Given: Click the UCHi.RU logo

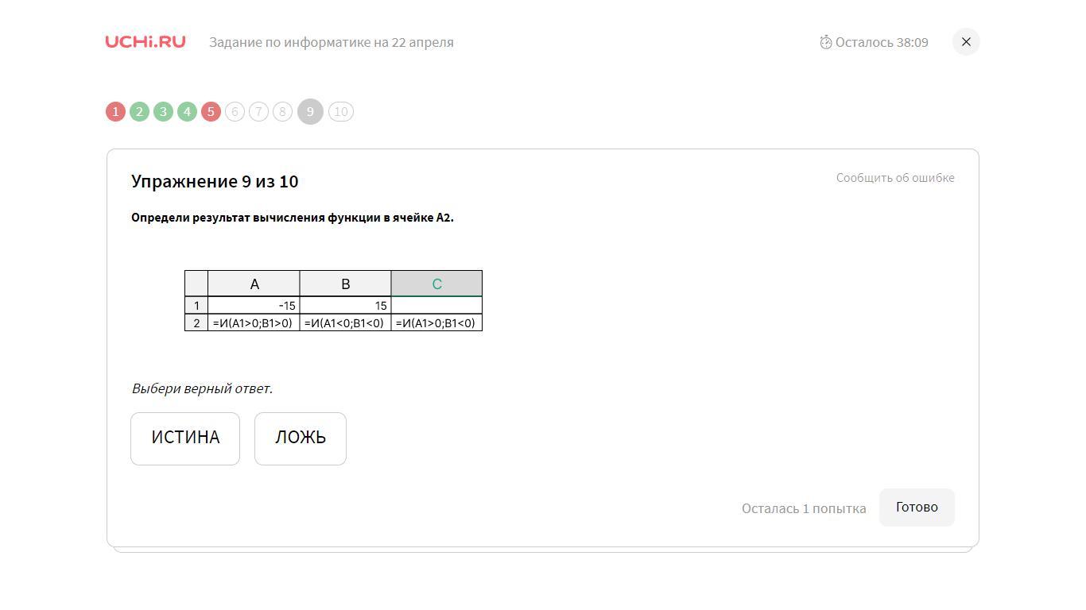Looking at the screenshot, I should click(145, 42).
